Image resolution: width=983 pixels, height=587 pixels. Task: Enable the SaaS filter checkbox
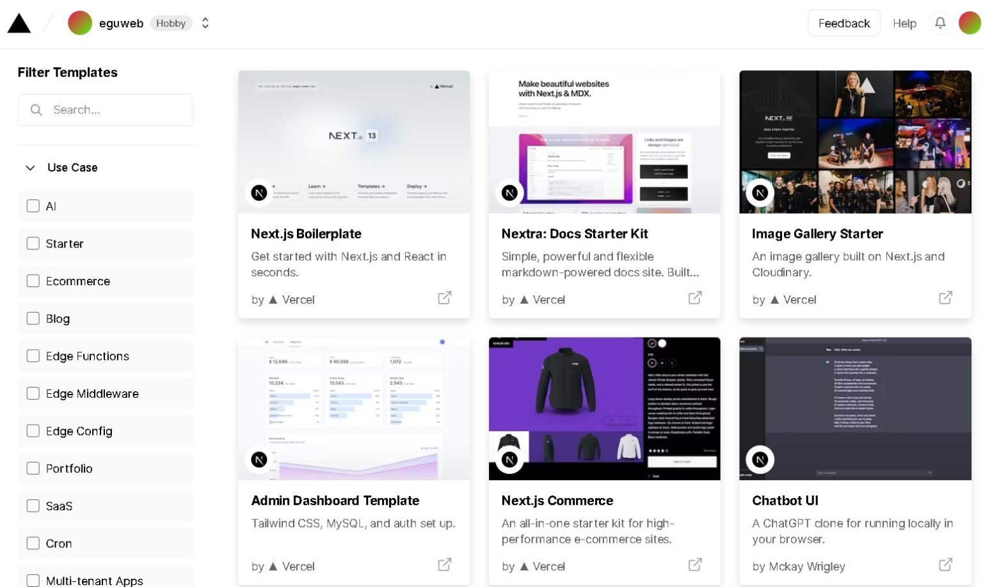pyautogui.click(x=33, y=506)
